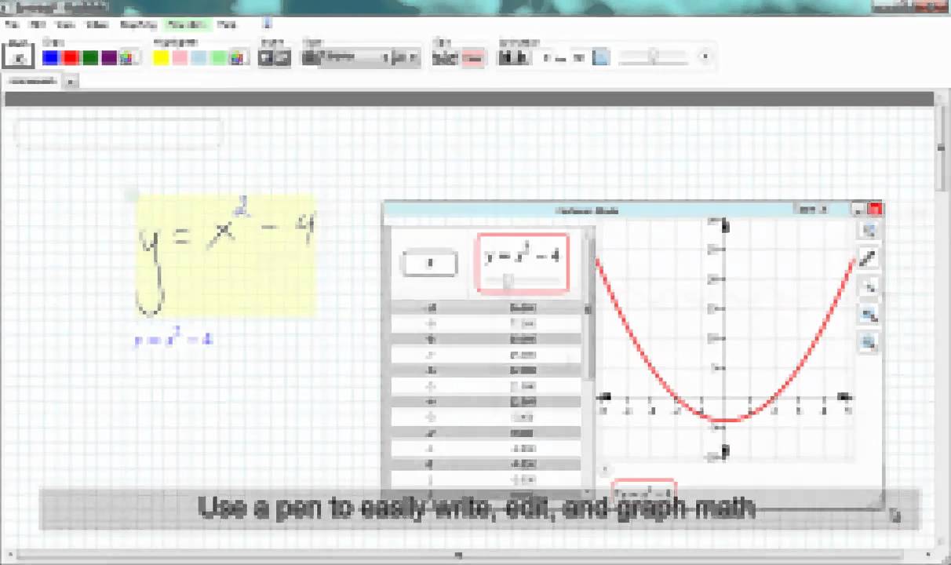Image resolution: width=951 pixels, height=565 pixels.
Task: Open the small size dropdown beside it
Action: click(406, 57)
